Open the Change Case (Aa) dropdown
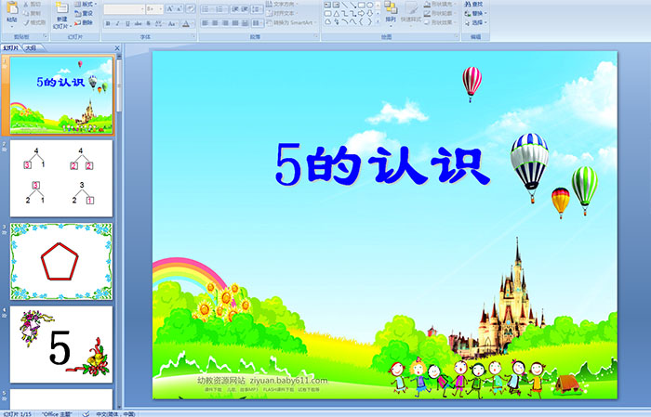 pos(172,23)
